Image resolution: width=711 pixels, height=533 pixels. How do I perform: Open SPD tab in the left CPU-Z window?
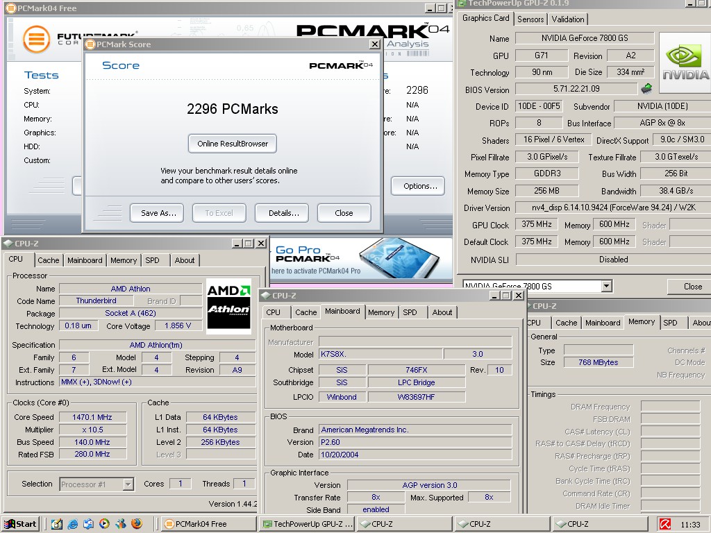pos(152,260)
